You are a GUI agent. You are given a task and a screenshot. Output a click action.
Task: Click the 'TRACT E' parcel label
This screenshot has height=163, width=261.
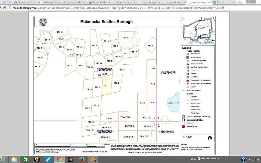[x=144, y=136]
